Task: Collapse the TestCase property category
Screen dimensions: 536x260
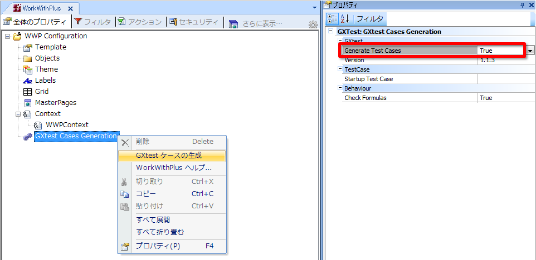Action: point(339,69)
